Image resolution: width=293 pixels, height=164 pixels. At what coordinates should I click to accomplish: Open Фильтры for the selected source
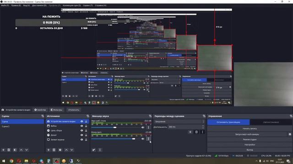pos(56,110)
